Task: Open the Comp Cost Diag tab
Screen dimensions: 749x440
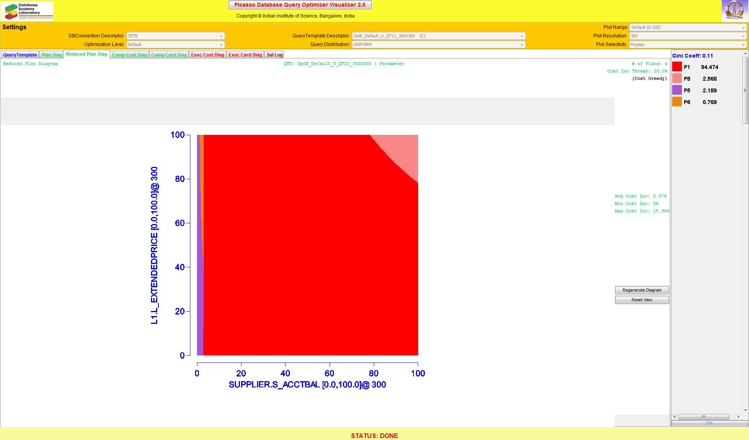Action: (129, 55)
